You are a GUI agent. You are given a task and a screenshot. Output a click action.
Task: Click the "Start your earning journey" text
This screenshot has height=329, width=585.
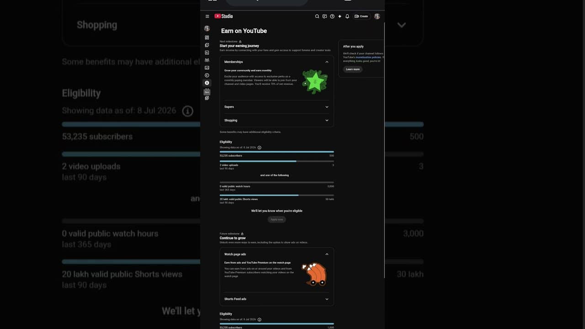(x=239, y=46)
